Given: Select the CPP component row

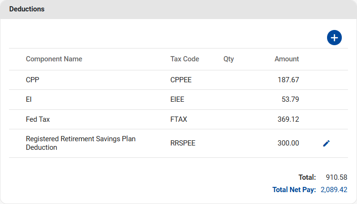Looking at the screenshot, I should (32, 80).
